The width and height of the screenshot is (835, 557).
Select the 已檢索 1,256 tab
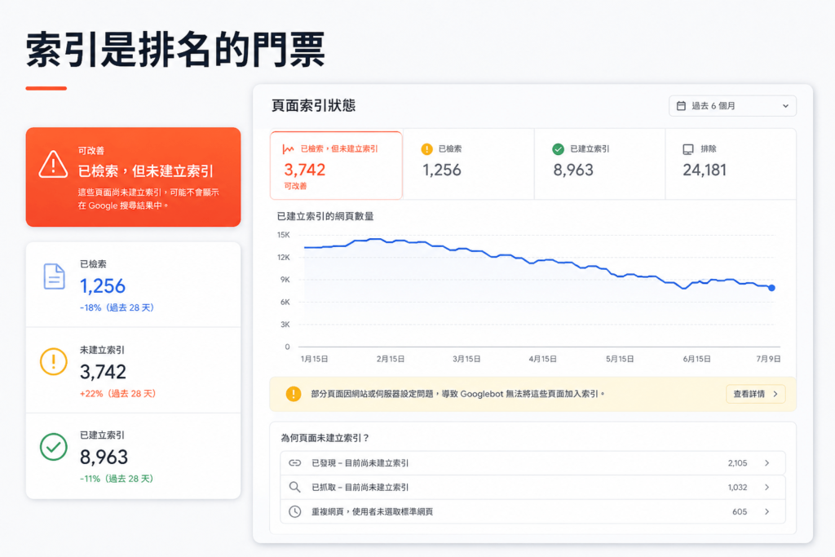pos(469,164)
